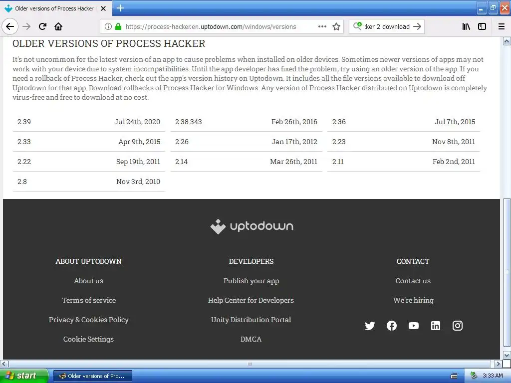Click the horizontal scrollbar thumb
The width and height of the screenshot is (511, 383).
coord(250,364)
